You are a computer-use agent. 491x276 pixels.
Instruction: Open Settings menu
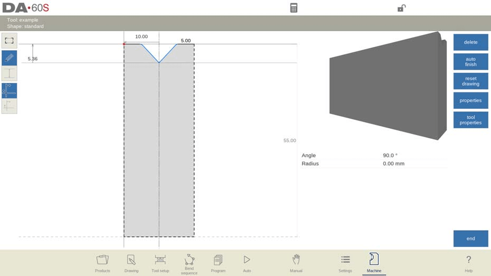345,263
